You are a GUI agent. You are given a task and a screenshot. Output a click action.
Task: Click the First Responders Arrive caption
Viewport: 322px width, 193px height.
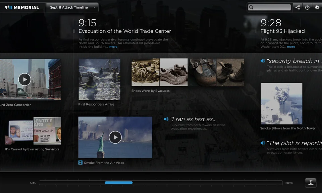(96, 104)
